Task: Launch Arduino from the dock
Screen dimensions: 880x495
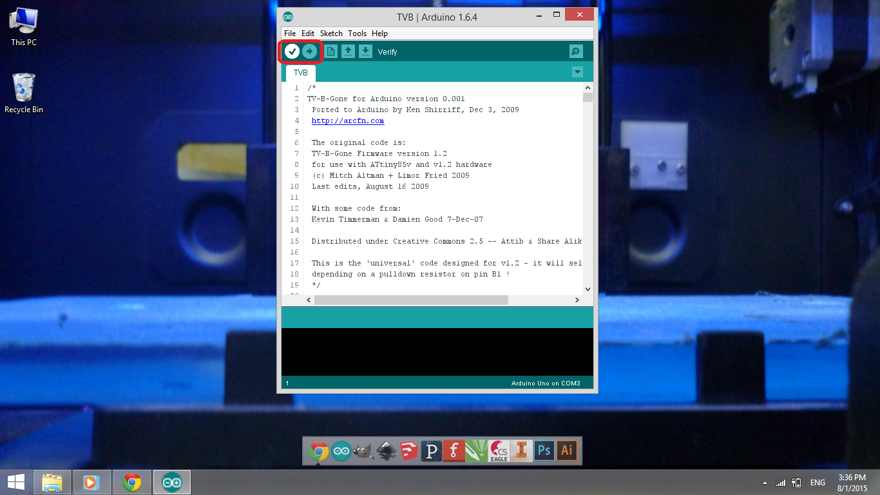Action: [x=341, y=451]
